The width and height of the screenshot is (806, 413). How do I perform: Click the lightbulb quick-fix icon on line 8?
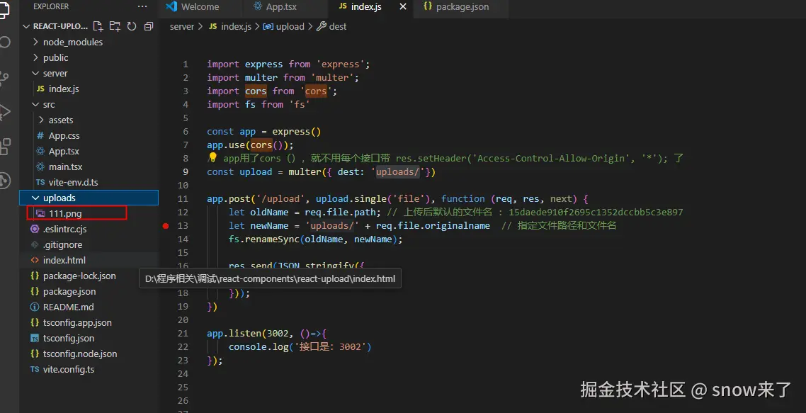pos(212,157)
